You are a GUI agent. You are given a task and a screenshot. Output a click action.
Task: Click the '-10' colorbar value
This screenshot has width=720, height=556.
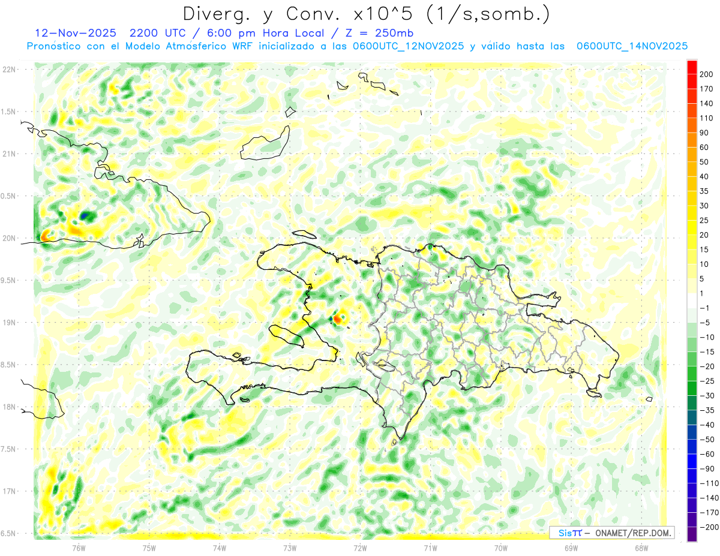[x=707, y=337]
